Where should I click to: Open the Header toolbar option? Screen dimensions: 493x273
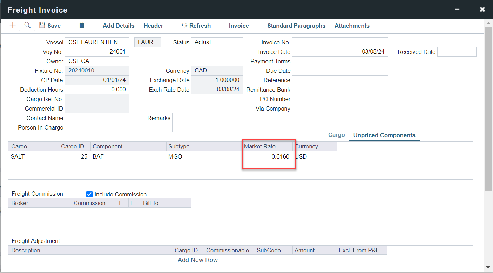[x=153, y=26]
